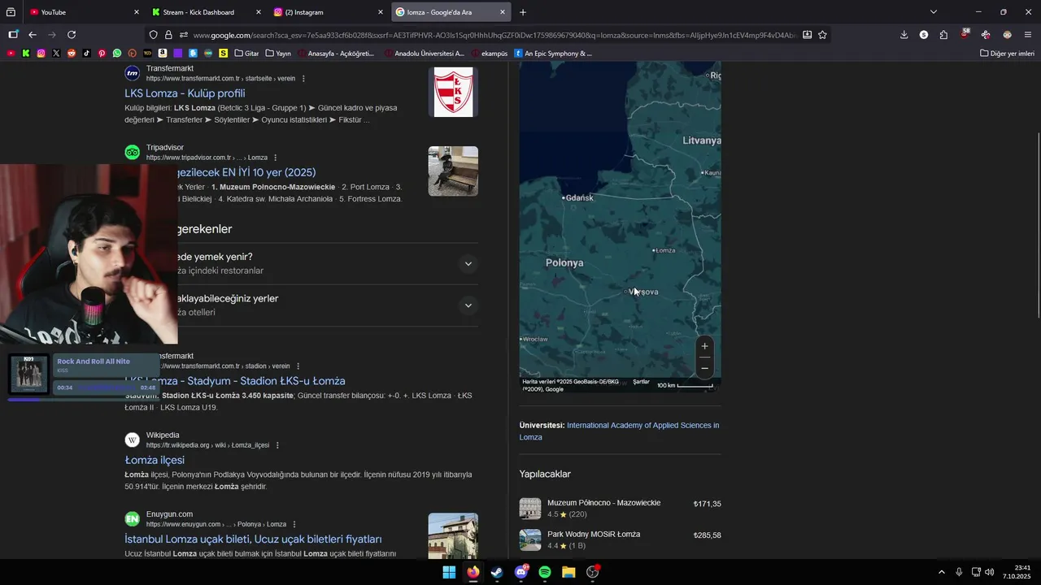Close the lomza - Google'da Ara tab
The width and height of the screenshot is (1041, 585).
pyautogui.click(x=503, y=12)
